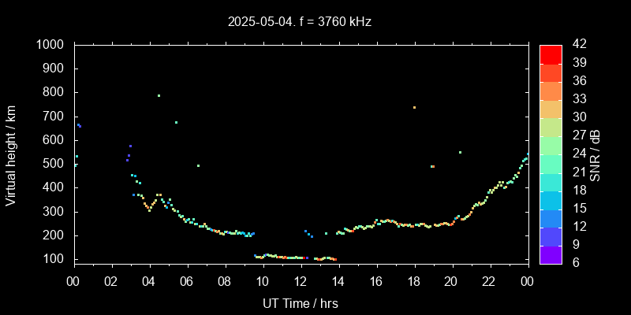Screen dimensions: 631x315
Task: Select the isolated green point near 800 km
Action: (159, 95)
